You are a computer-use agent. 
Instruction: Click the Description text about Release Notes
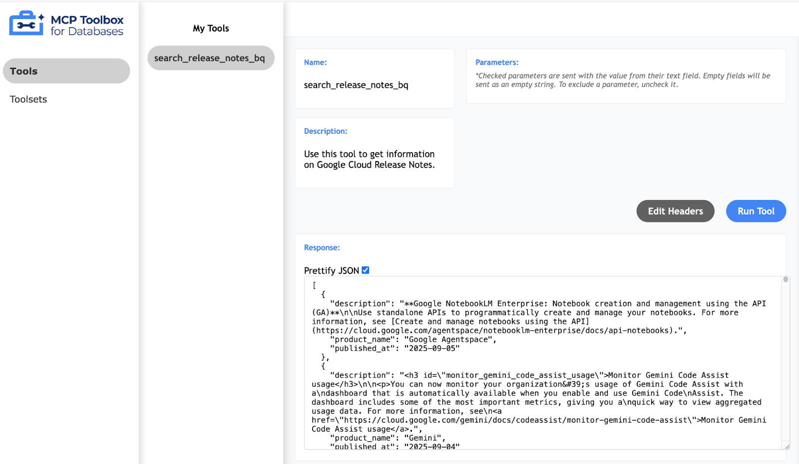pyautogui.click(x=369, y=159)
